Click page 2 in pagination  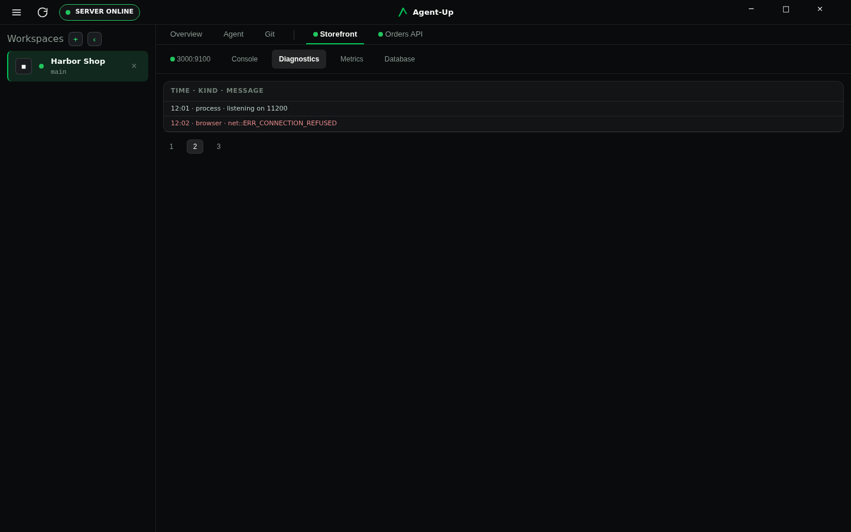pos(195,147)
